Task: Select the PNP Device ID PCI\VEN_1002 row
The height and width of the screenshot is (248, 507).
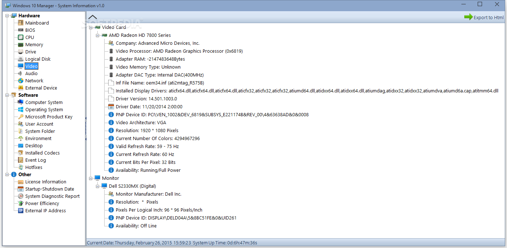Action: pyautogui.click(x=212, y=114)
